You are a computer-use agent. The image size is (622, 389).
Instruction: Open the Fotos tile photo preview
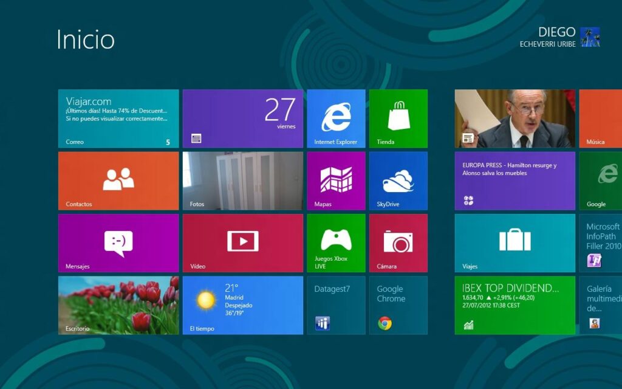click(242, 181)
